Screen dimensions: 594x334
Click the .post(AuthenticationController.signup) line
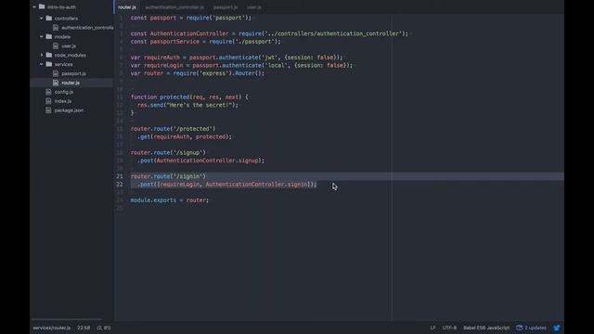200,161
